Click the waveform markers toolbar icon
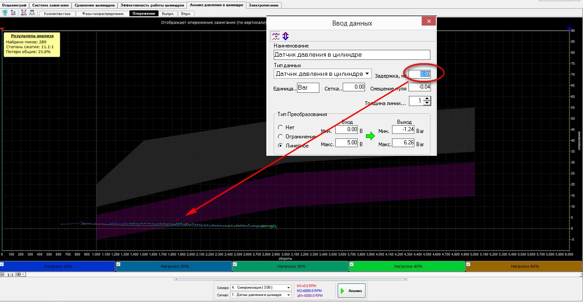Screen dimensions: 583x302 tap(32, 13)
